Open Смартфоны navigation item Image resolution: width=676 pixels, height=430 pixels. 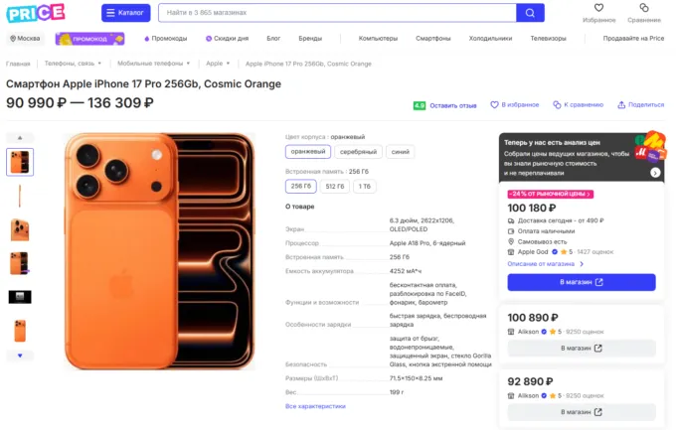(x=432, y=38)
